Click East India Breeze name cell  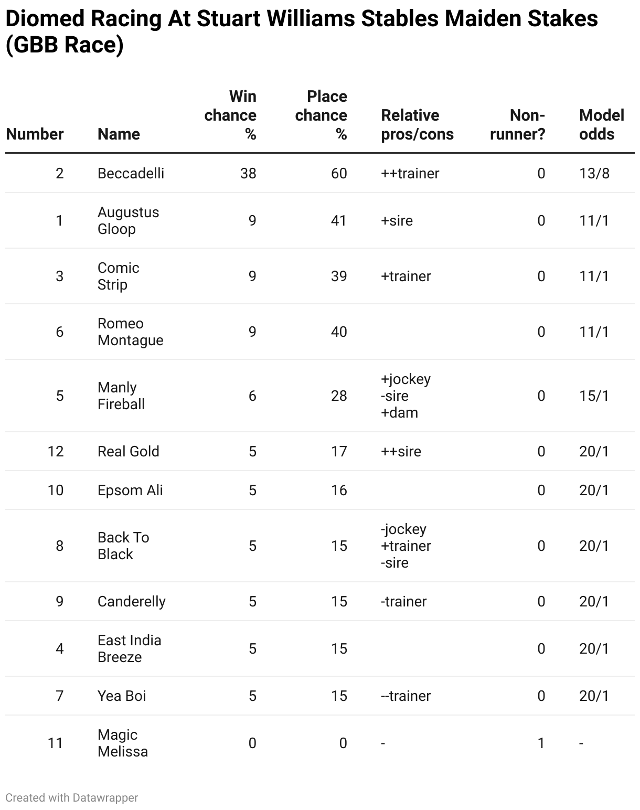coord(130,648)
